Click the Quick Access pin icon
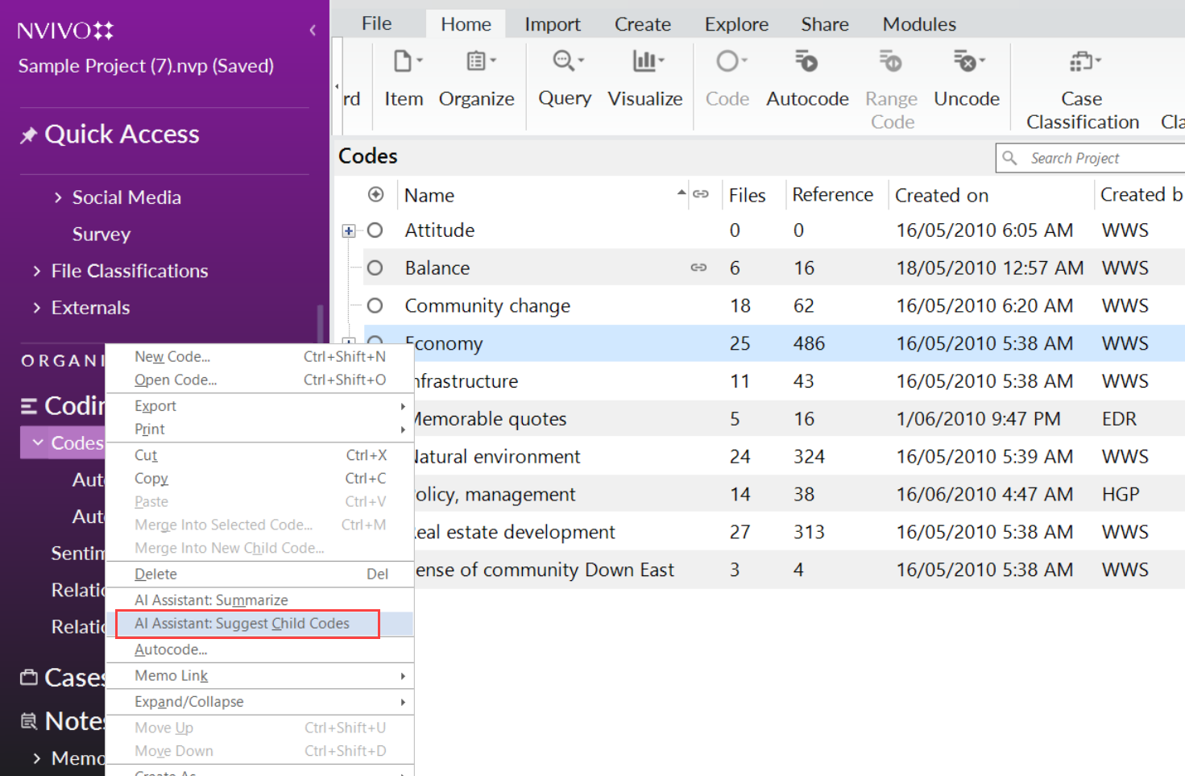 28,135
